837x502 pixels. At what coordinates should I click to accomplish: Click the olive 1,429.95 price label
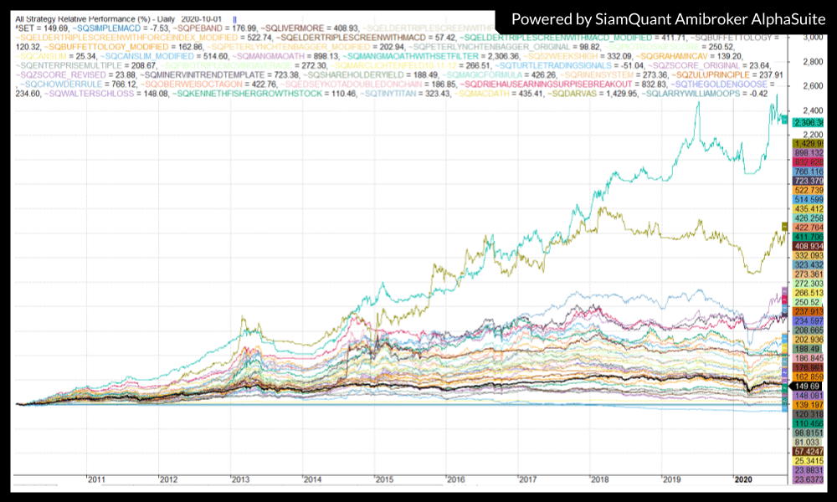(803, 144)
